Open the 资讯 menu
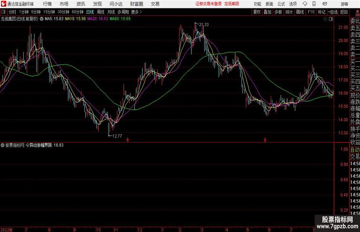Image resolution: width=360 pixels, height=232 pixels. pyautogui.click(x=80, y=4)
